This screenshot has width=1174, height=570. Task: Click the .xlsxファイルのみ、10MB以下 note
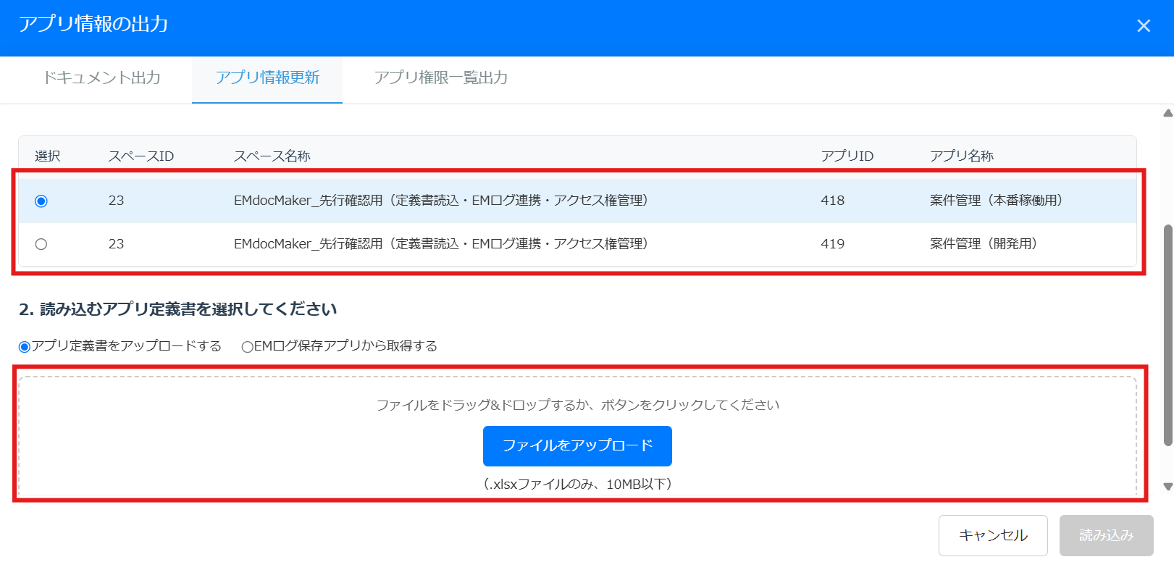click(577, 484)
